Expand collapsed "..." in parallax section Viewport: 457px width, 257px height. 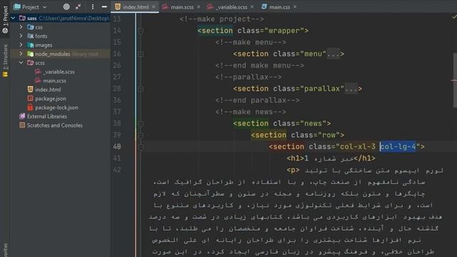tap(351, 89)
